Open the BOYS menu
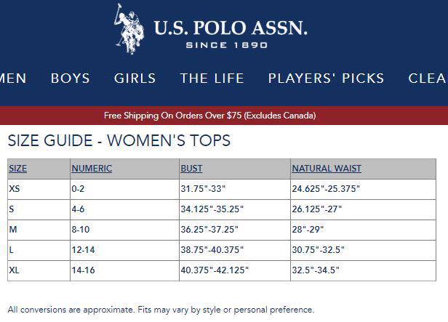 [x=71, y=79]
